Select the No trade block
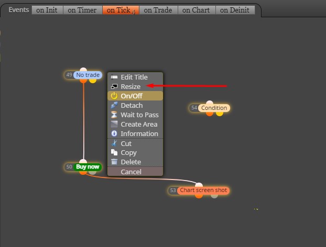 [88, 75]
